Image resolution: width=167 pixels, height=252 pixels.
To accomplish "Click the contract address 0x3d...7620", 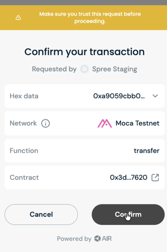I will click(128, 178).
